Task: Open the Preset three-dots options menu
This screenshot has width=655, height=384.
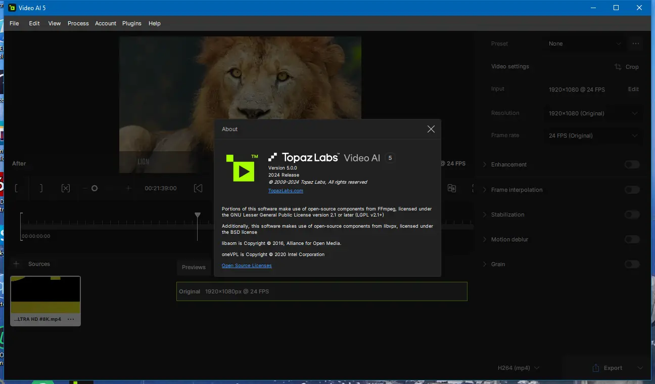Action: [x=636, y=44]
